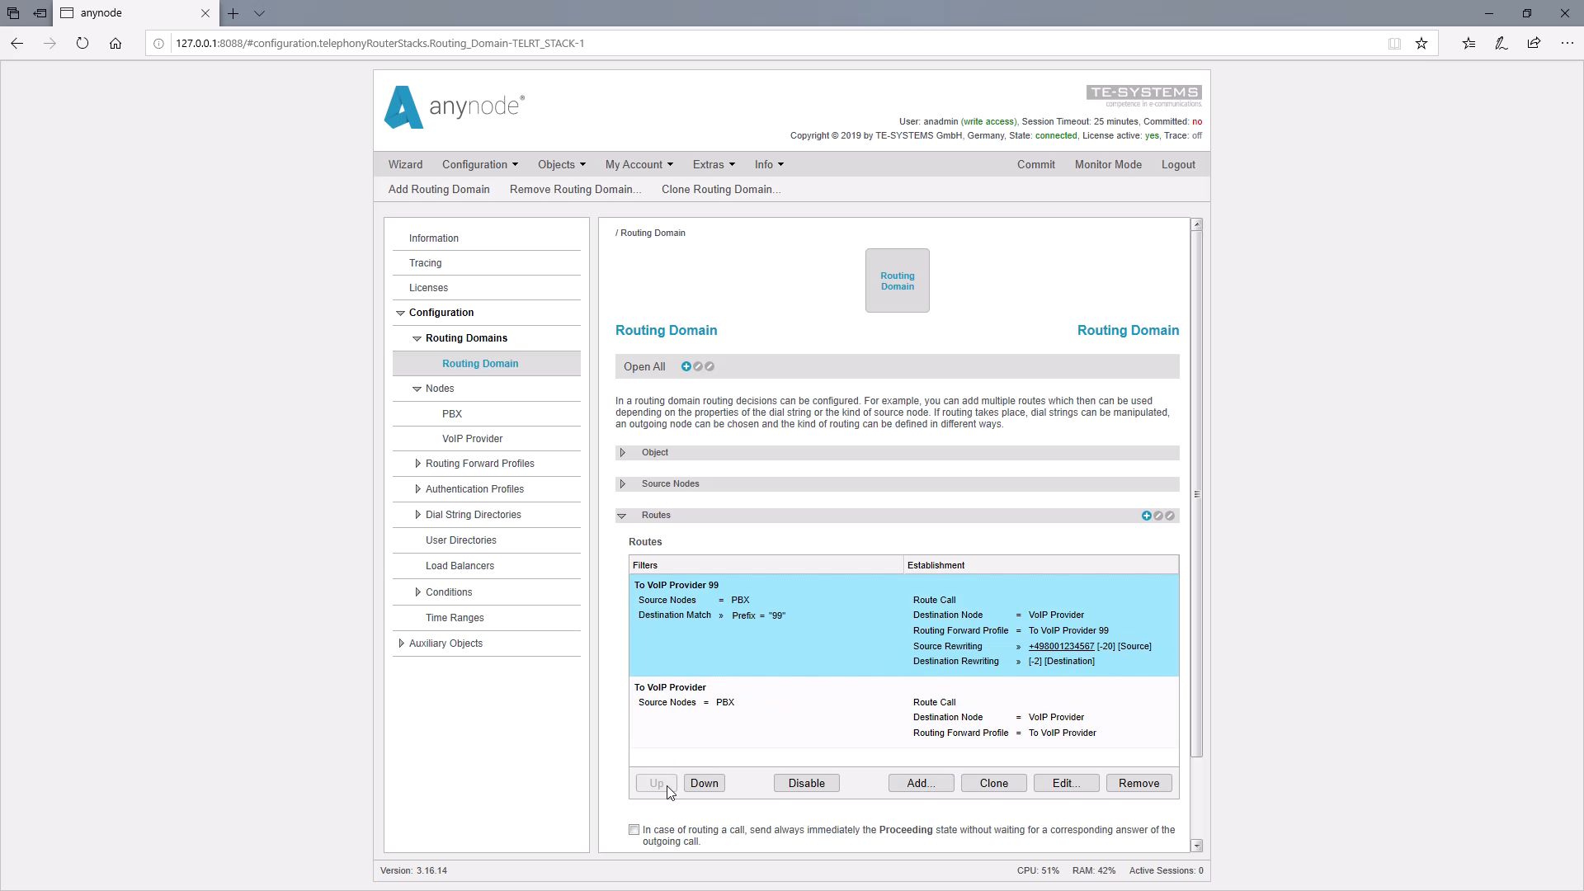Click the TE-SYSTEMS logo
The width and height of the screenshot is (1584, 891).
coord(1143,96)
